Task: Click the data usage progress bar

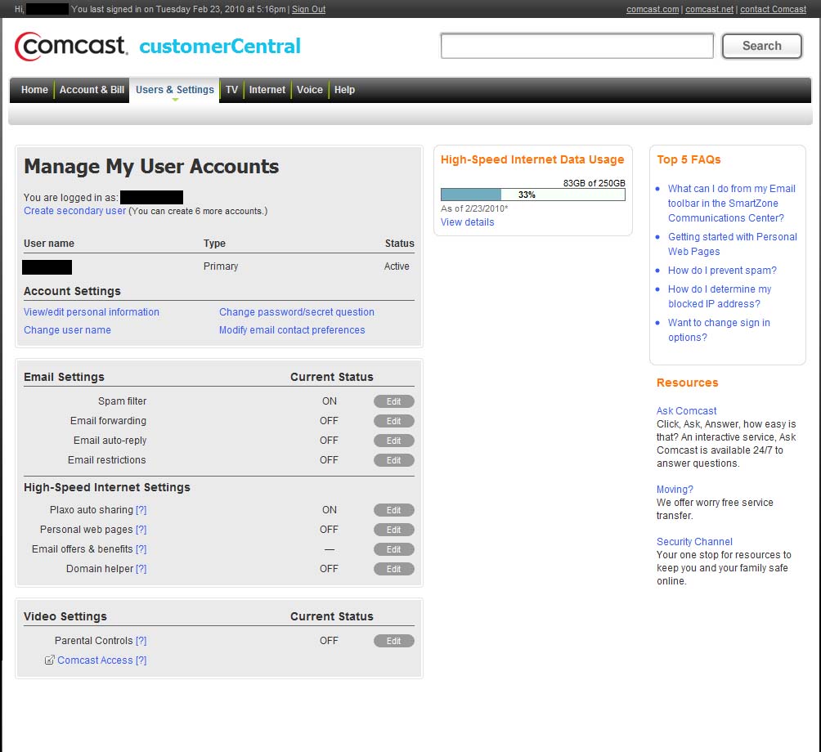Action: coord(532,195)
